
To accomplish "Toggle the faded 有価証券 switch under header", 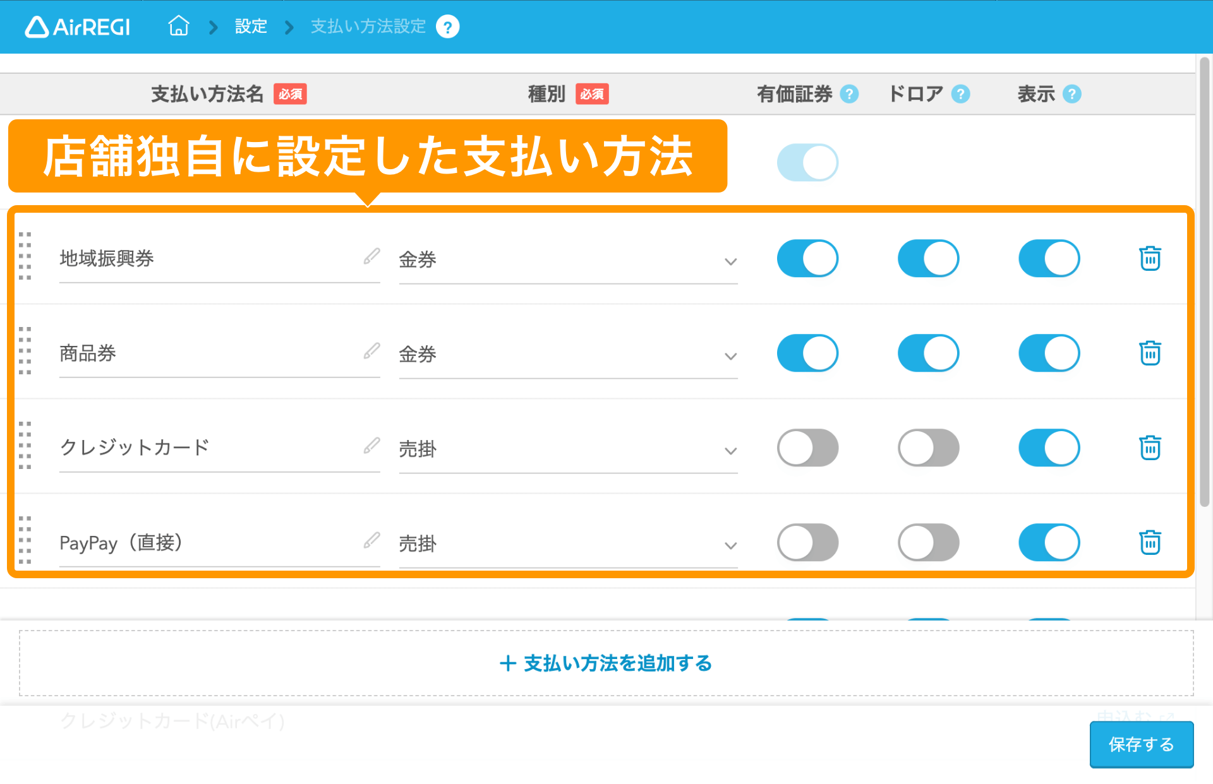I will click(807, 162).
